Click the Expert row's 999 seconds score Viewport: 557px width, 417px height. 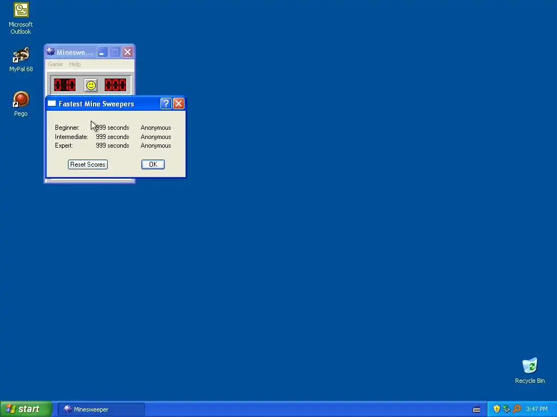point(112,146)
